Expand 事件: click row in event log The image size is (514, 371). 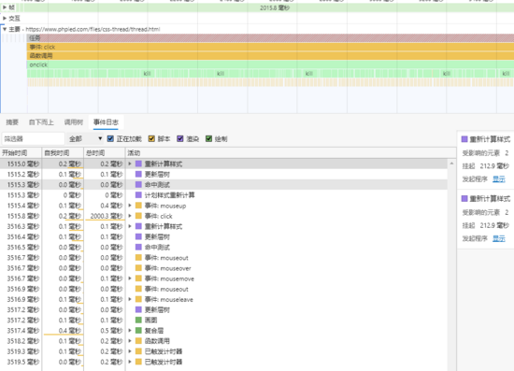tap(130, 216)
